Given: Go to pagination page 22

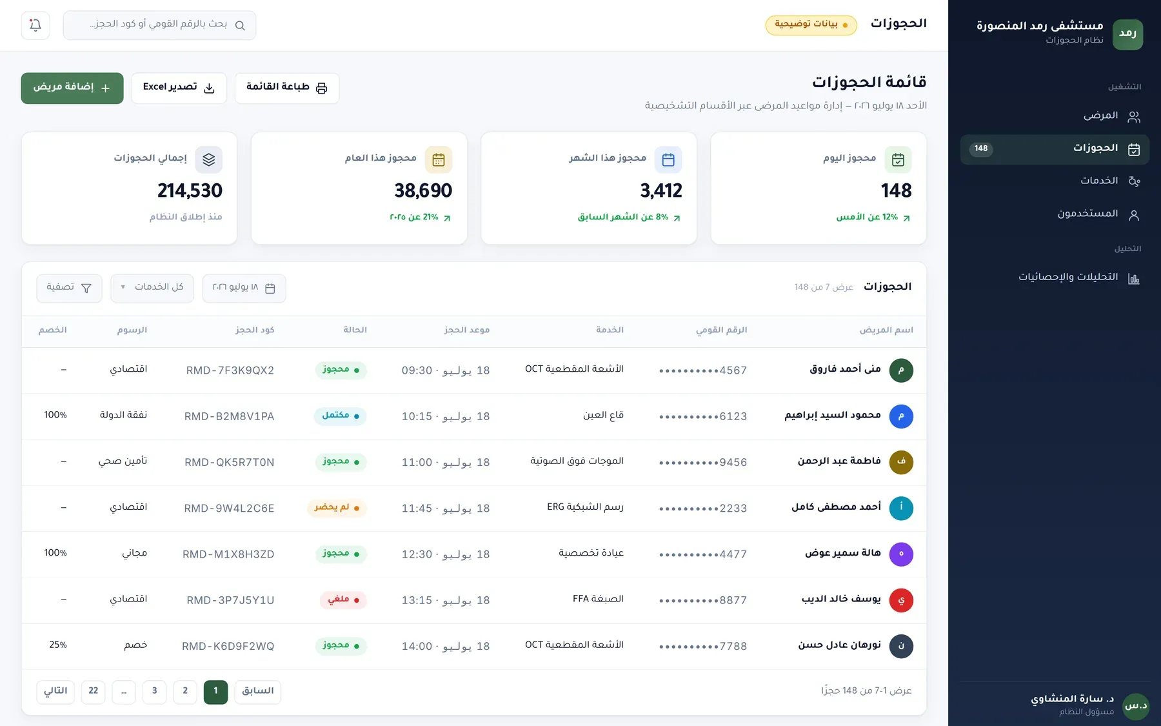Looking at the screenshot, I should [94, 691].
